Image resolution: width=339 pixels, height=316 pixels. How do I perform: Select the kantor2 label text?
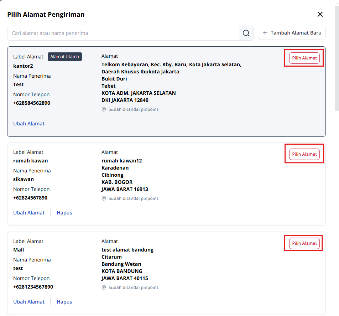click(23, 66)
